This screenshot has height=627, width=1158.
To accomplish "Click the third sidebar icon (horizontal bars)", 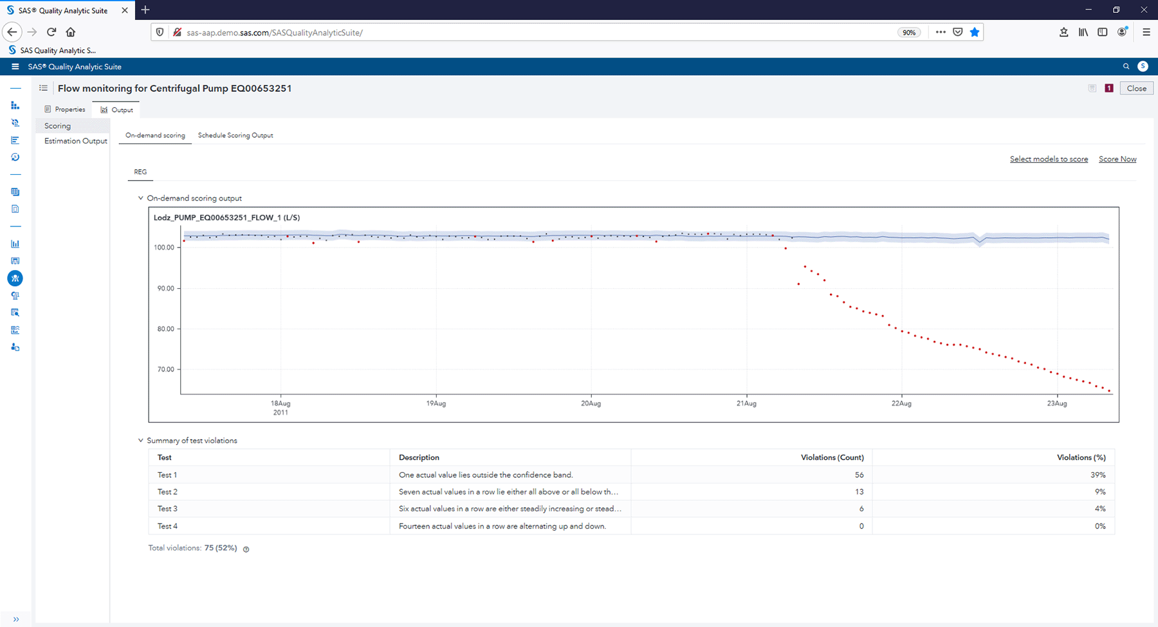I will coord(15,140).
